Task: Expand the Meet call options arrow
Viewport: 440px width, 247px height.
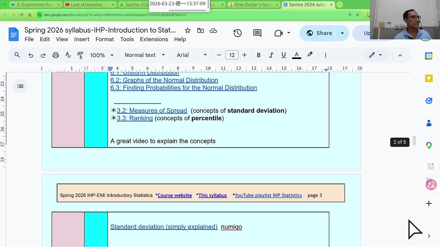Action: pyautogui.click(x=289, y=33)
